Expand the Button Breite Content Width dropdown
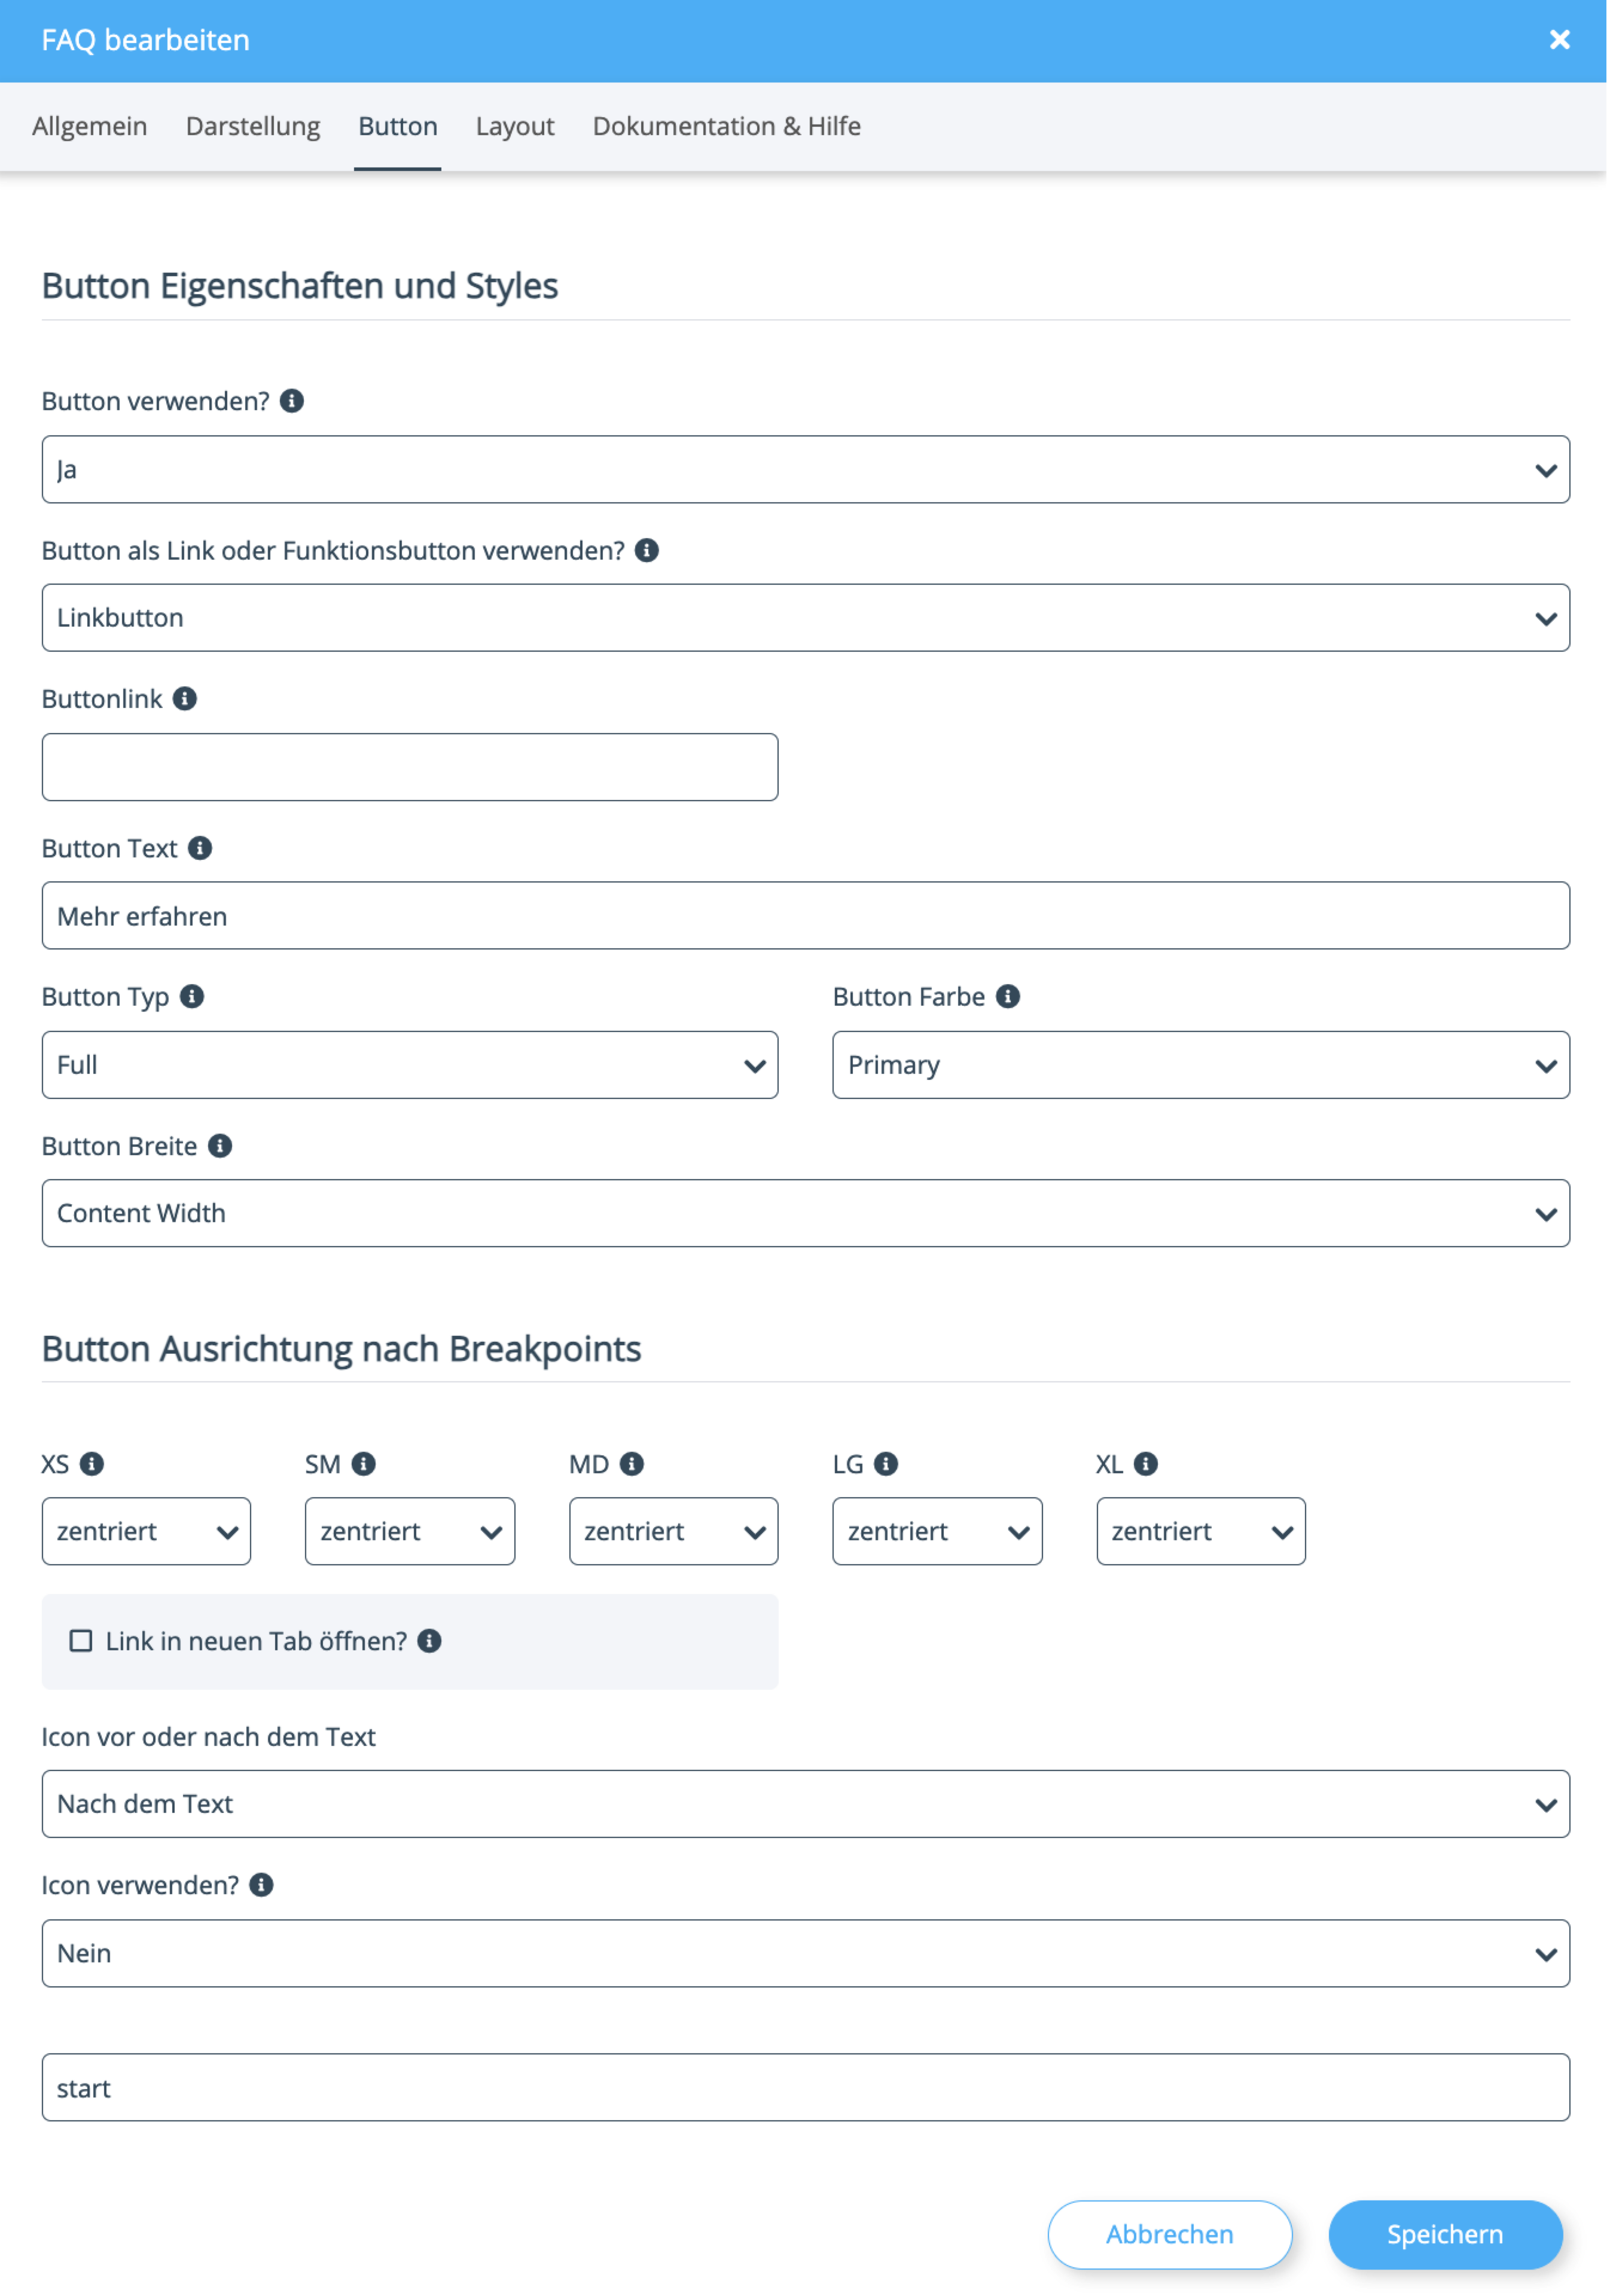 805,1213
